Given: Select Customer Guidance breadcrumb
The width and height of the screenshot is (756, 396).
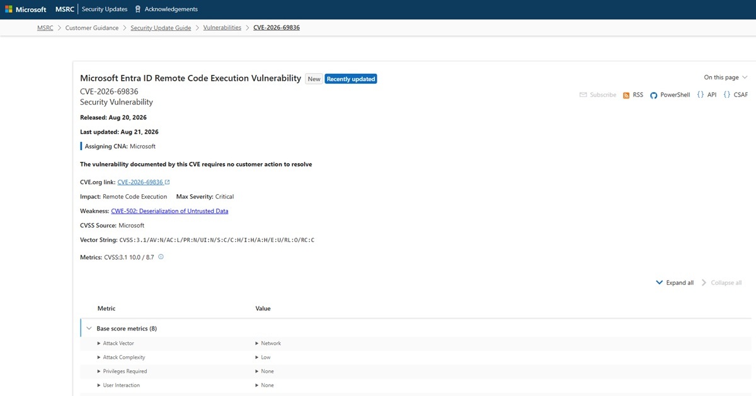Looking at the screenshot, I should (92, 28).
